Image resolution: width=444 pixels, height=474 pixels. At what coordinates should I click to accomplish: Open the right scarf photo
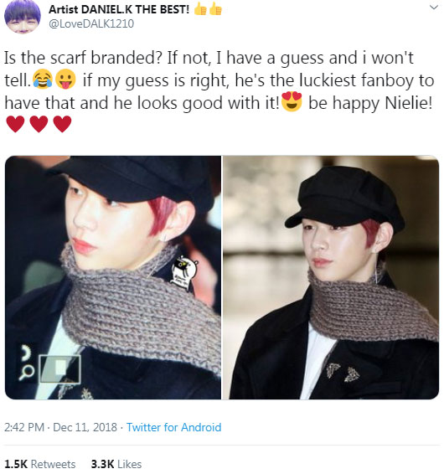tap(331, 277)
